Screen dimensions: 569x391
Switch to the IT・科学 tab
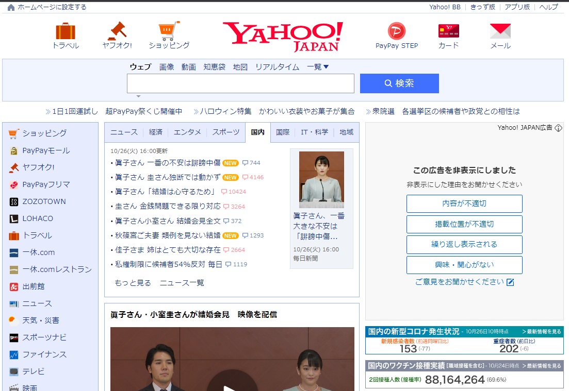coord(314,132)
